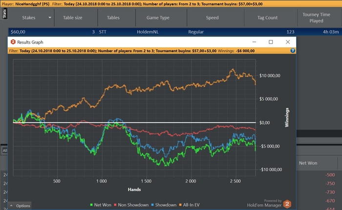Click the STT tables cell
The image size is (342, 210).
coord(103,32)
